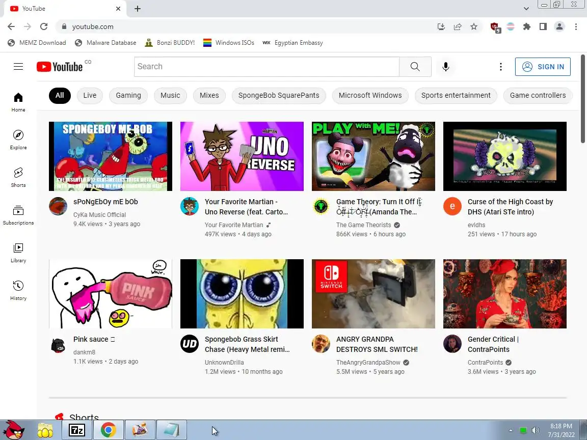Viewport: 587px width, 440px height.
Task: Click Chrome icon in taskbar
Action: [x=108, y=430]
